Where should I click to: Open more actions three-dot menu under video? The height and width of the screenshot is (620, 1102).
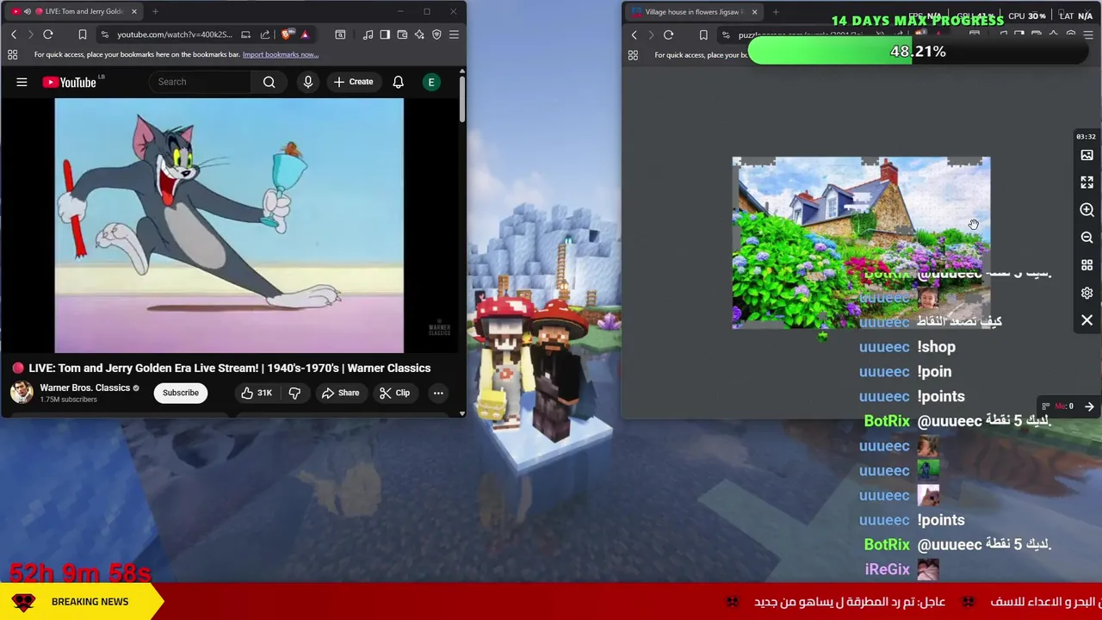pyautogui.click(x=438, y=393)
